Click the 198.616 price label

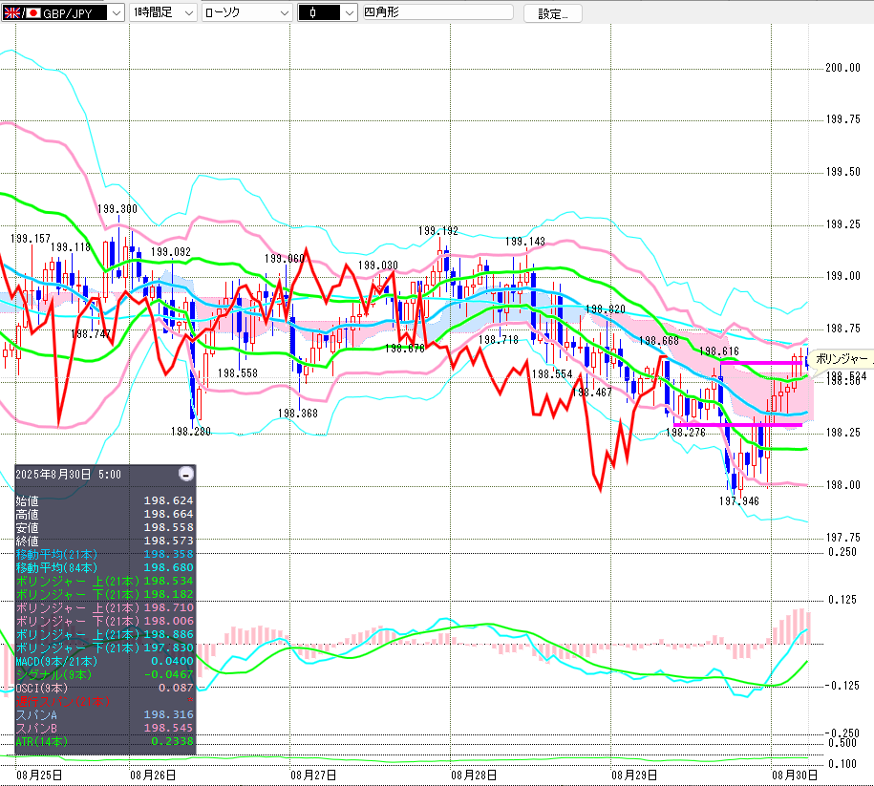coord(719,351)
